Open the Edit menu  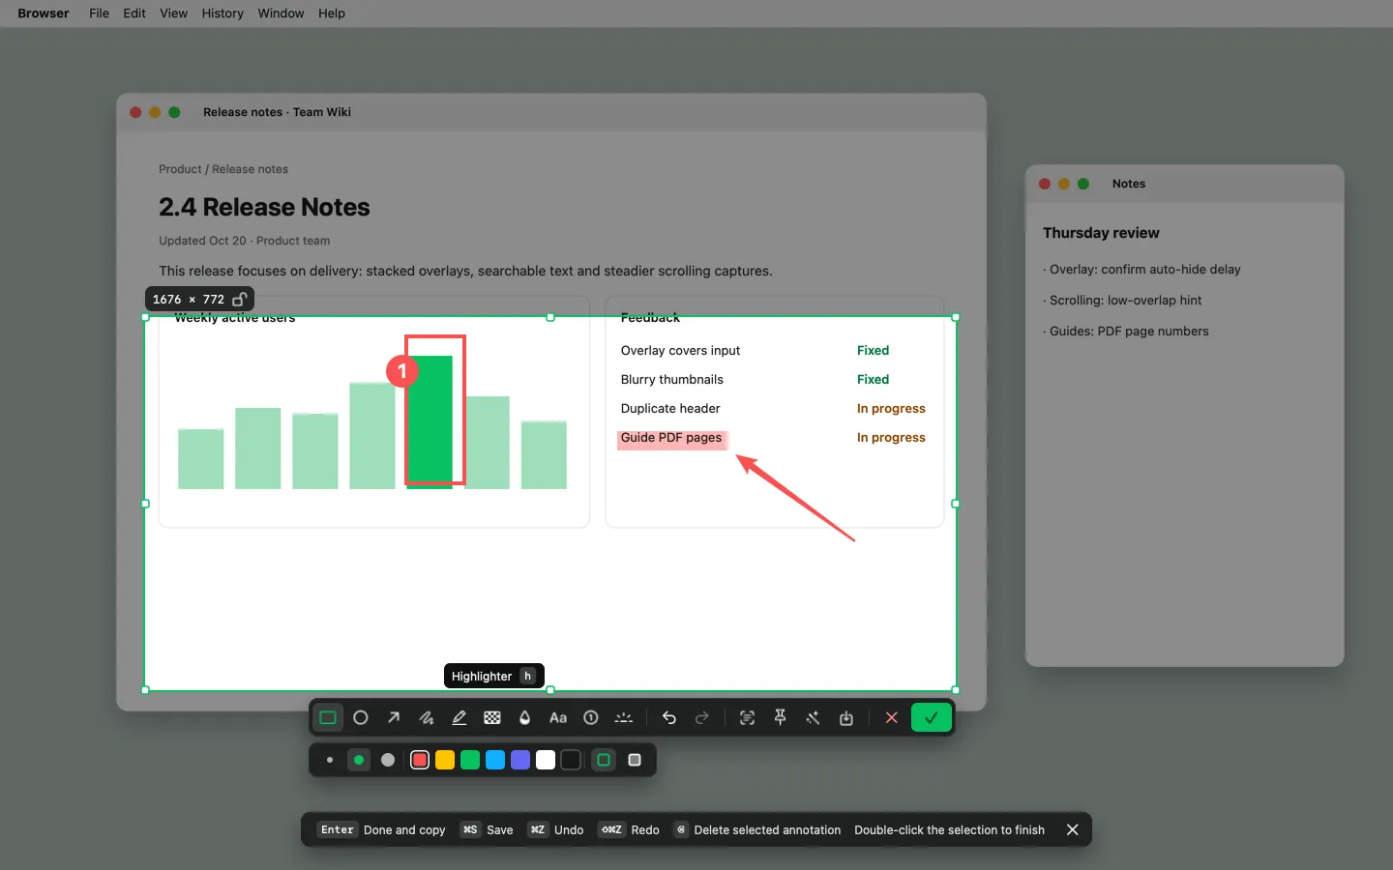click(134, 14)
